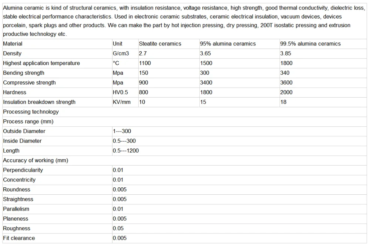Click the "Density" row label

(12, 54)
